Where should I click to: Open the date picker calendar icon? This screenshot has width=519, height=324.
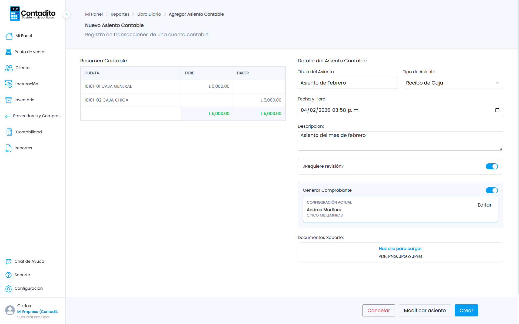[x=497, y=110]
